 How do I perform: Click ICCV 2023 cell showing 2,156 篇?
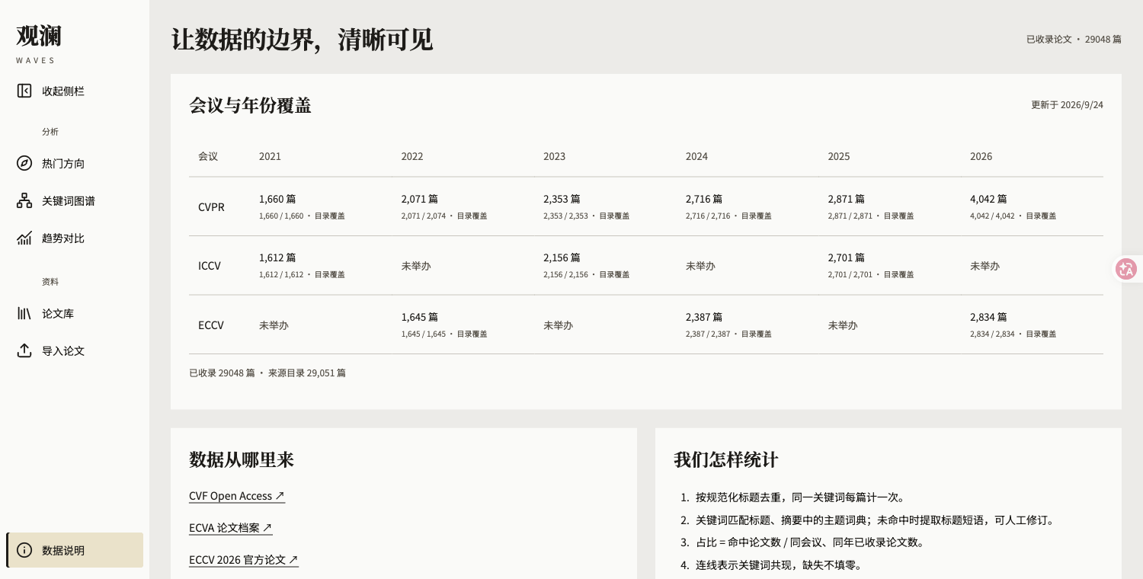tap(605, 265)
